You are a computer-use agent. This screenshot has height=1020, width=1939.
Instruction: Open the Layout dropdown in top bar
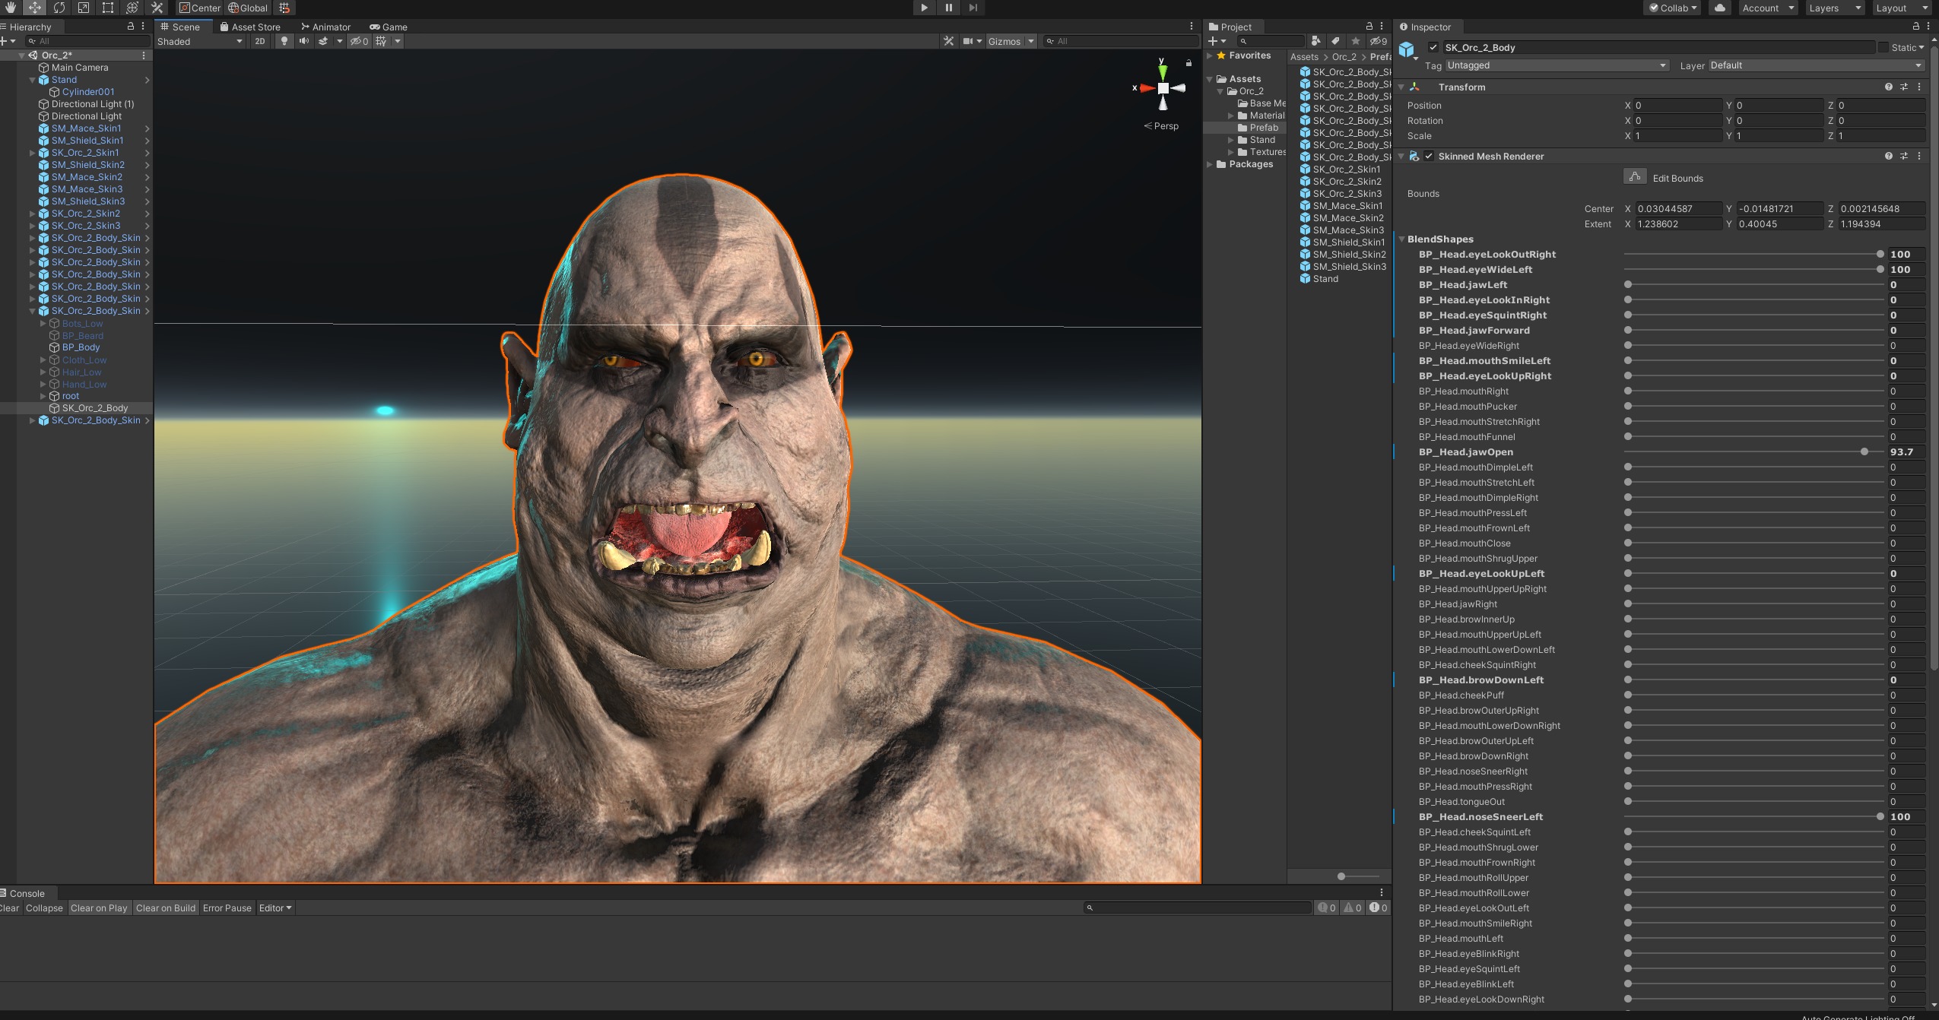[1901, 8]
